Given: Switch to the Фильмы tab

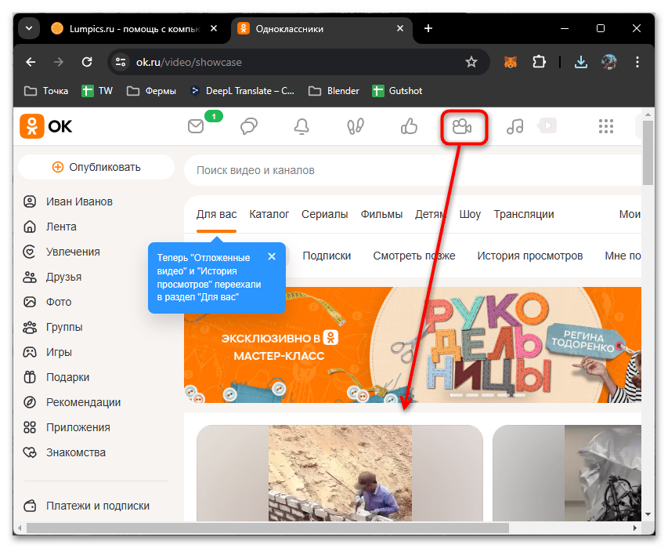Looking at the screenshot, I should pos(381,213).
